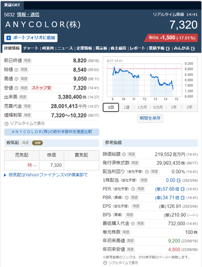The width and height of the screenshot is (202, 267).
Task: Select 1日 chart period
Action: [x=111, y=107]
